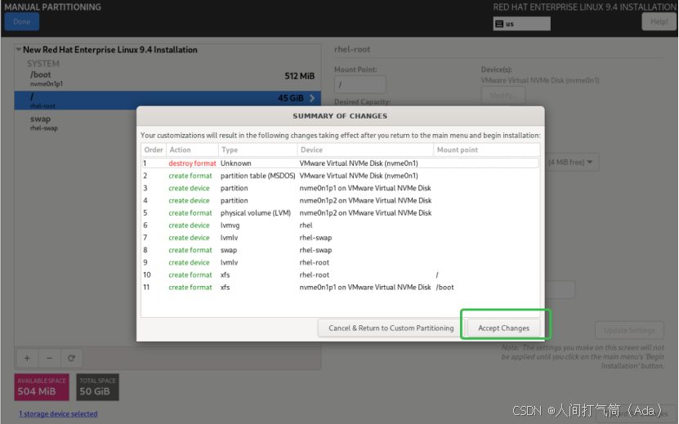
Task: Collapse the New Red Hat Enterprise Linux 9.4 Installation tree
Action: [19, 50]
